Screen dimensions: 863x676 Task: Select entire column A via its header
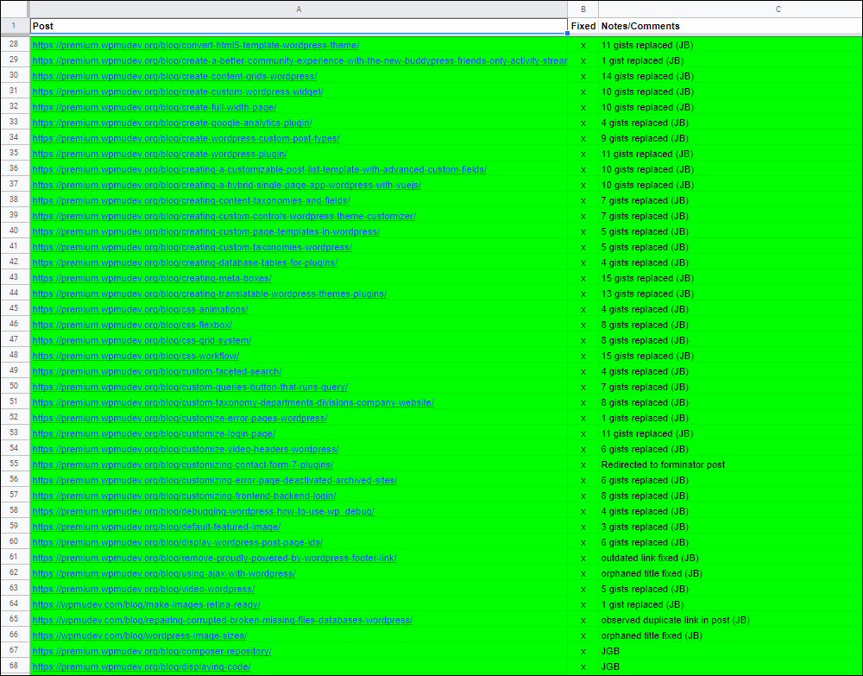pos(299,9)
